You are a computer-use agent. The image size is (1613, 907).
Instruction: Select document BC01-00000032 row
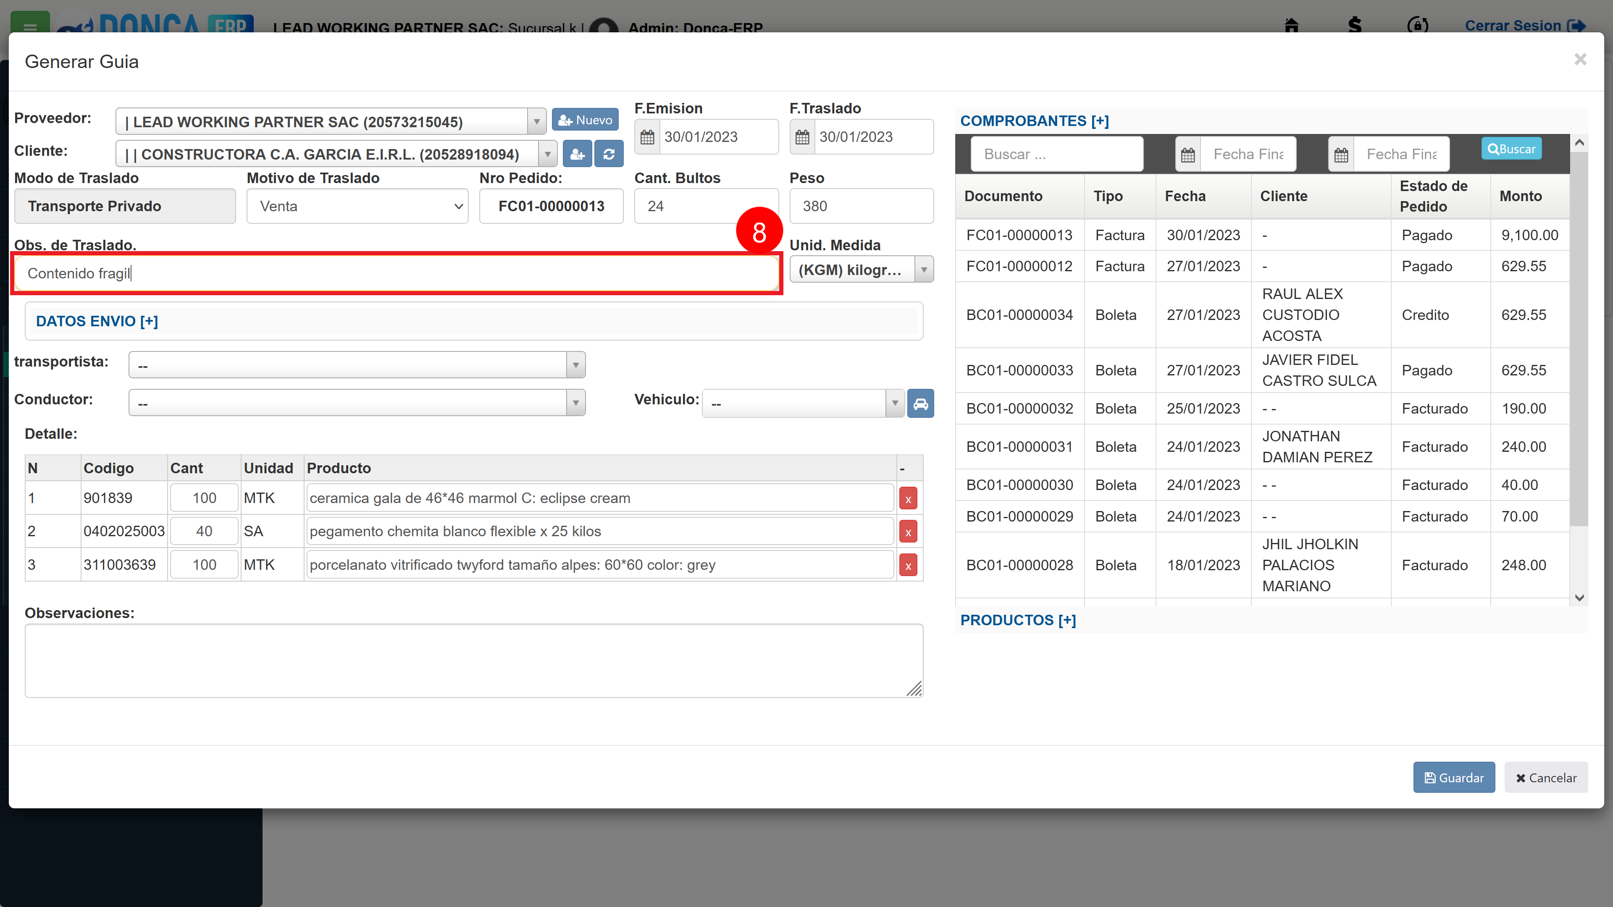click(1262, 409)
